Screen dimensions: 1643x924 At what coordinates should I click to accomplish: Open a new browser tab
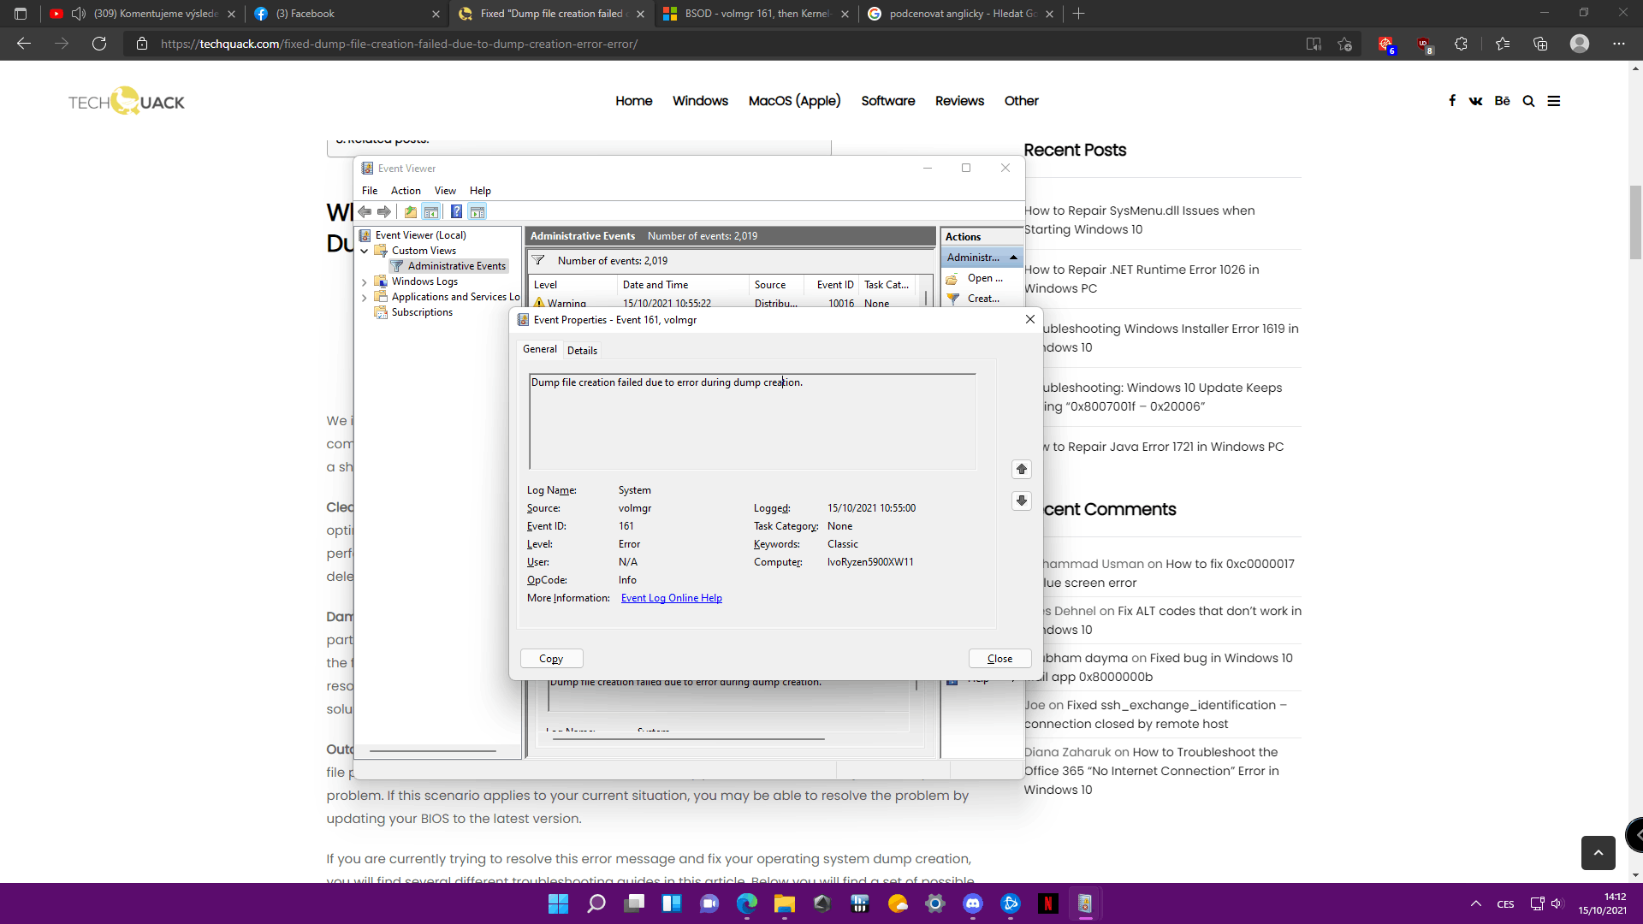coord(1078,14)
